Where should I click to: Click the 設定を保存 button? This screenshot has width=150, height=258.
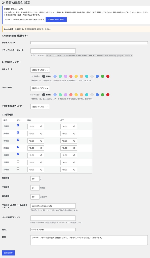tap(8, 253)
